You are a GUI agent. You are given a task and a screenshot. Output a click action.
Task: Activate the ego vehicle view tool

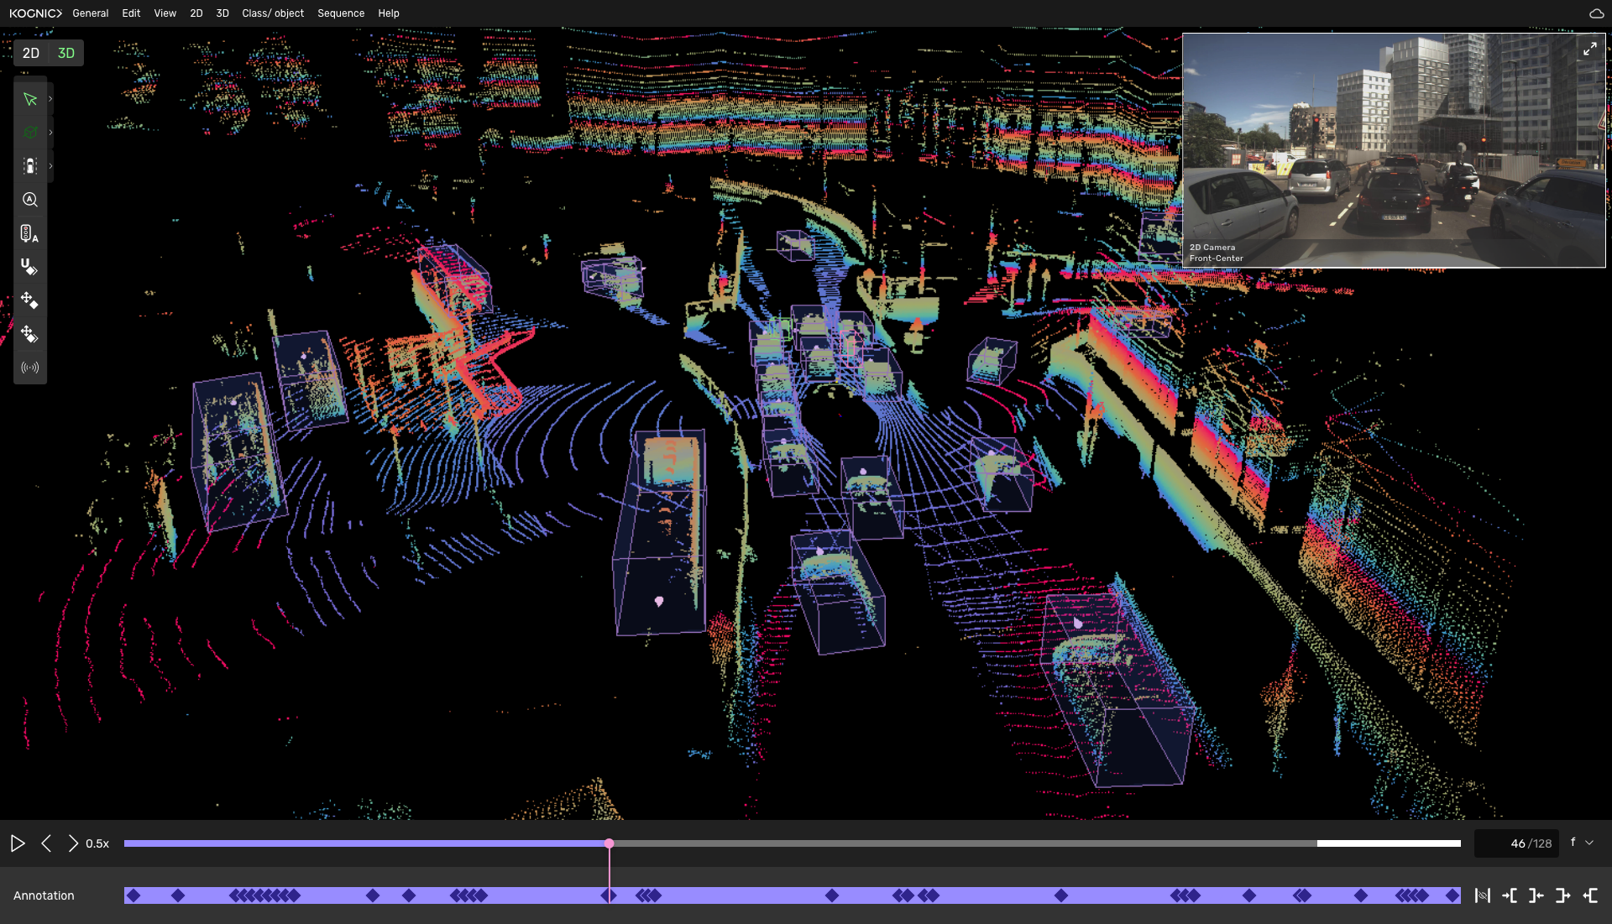[30, 165]
